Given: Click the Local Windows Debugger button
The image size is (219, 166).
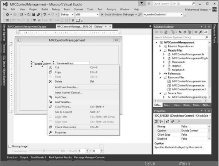Looking at the screenshot, I should tap(119, 15).
